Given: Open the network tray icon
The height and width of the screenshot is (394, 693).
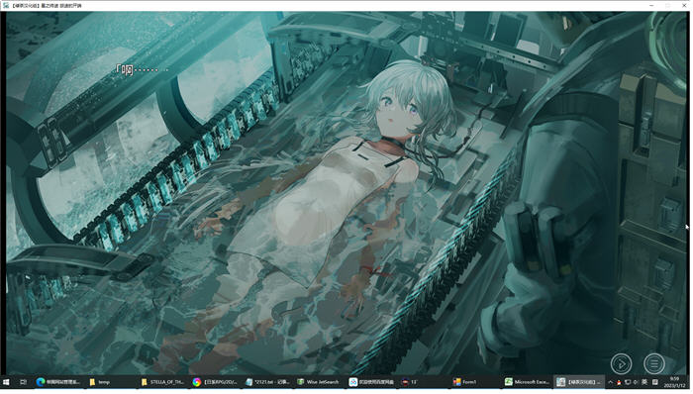Looking at the screenshot, I should tap(627, 382).
